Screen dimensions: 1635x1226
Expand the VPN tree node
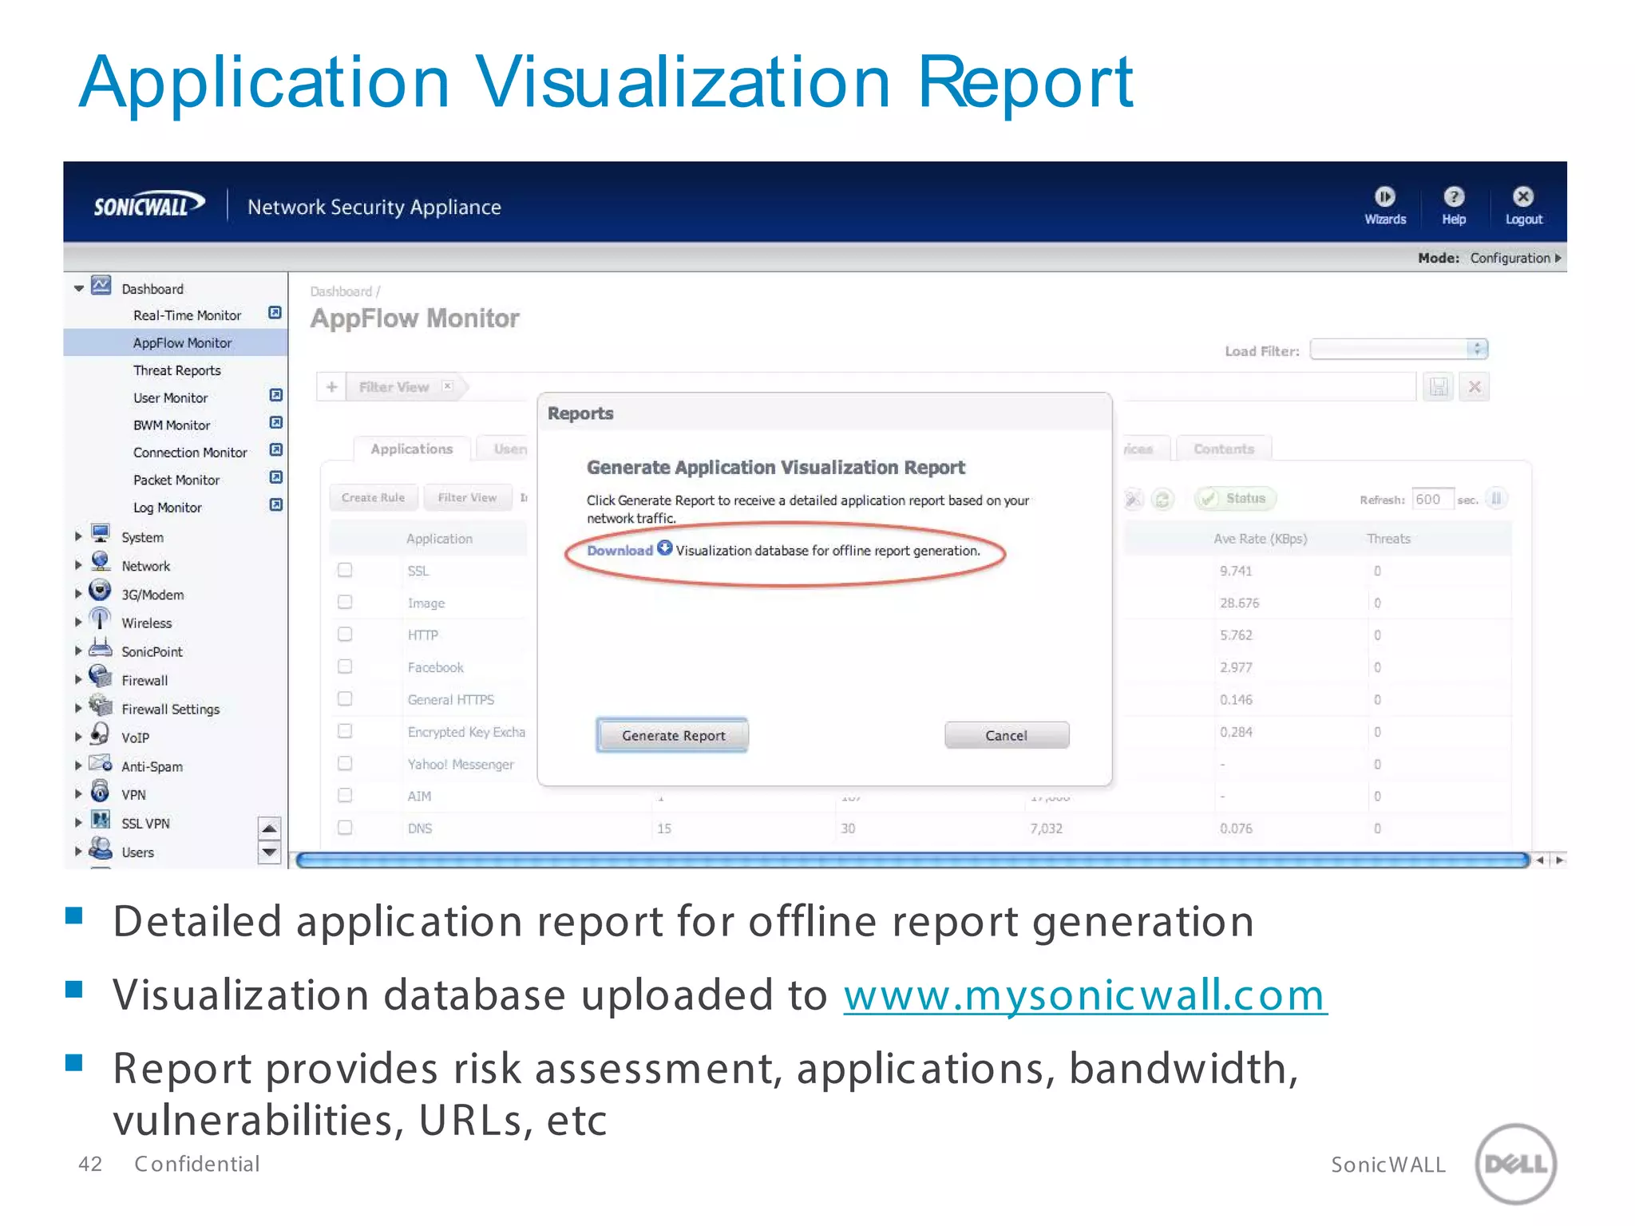click(78, 794)
